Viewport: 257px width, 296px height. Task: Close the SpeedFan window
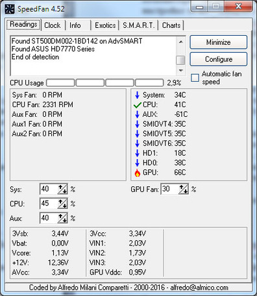pyautogui.click(x=238, y=6)
